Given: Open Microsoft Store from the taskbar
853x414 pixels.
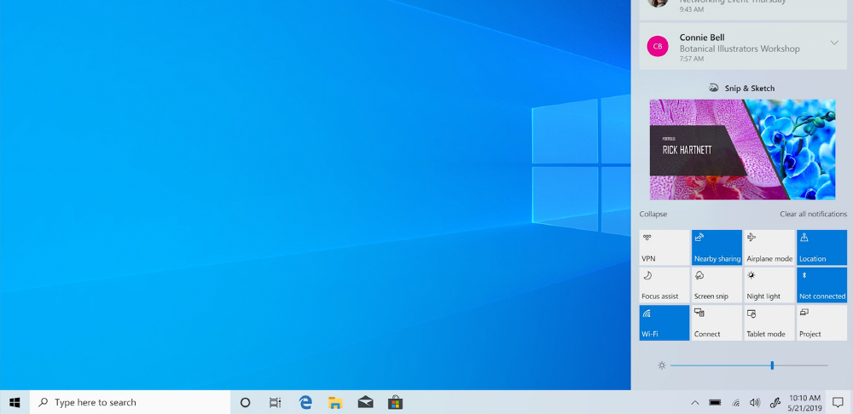Looking at the screenshot, I should click(395, 402).
